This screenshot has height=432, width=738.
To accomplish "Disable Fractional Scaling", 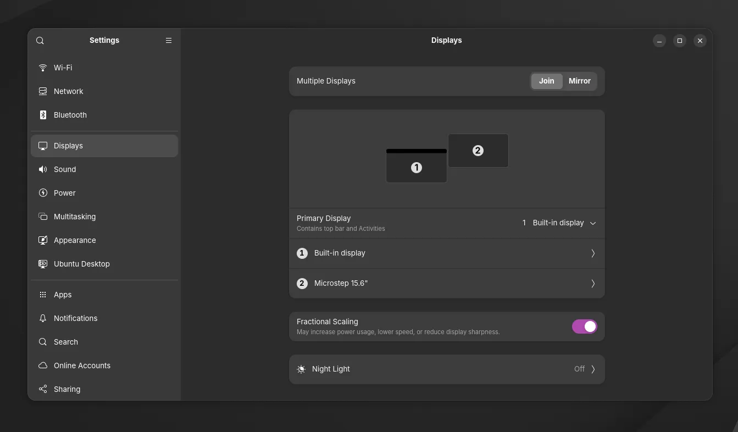I will point(584,326).
